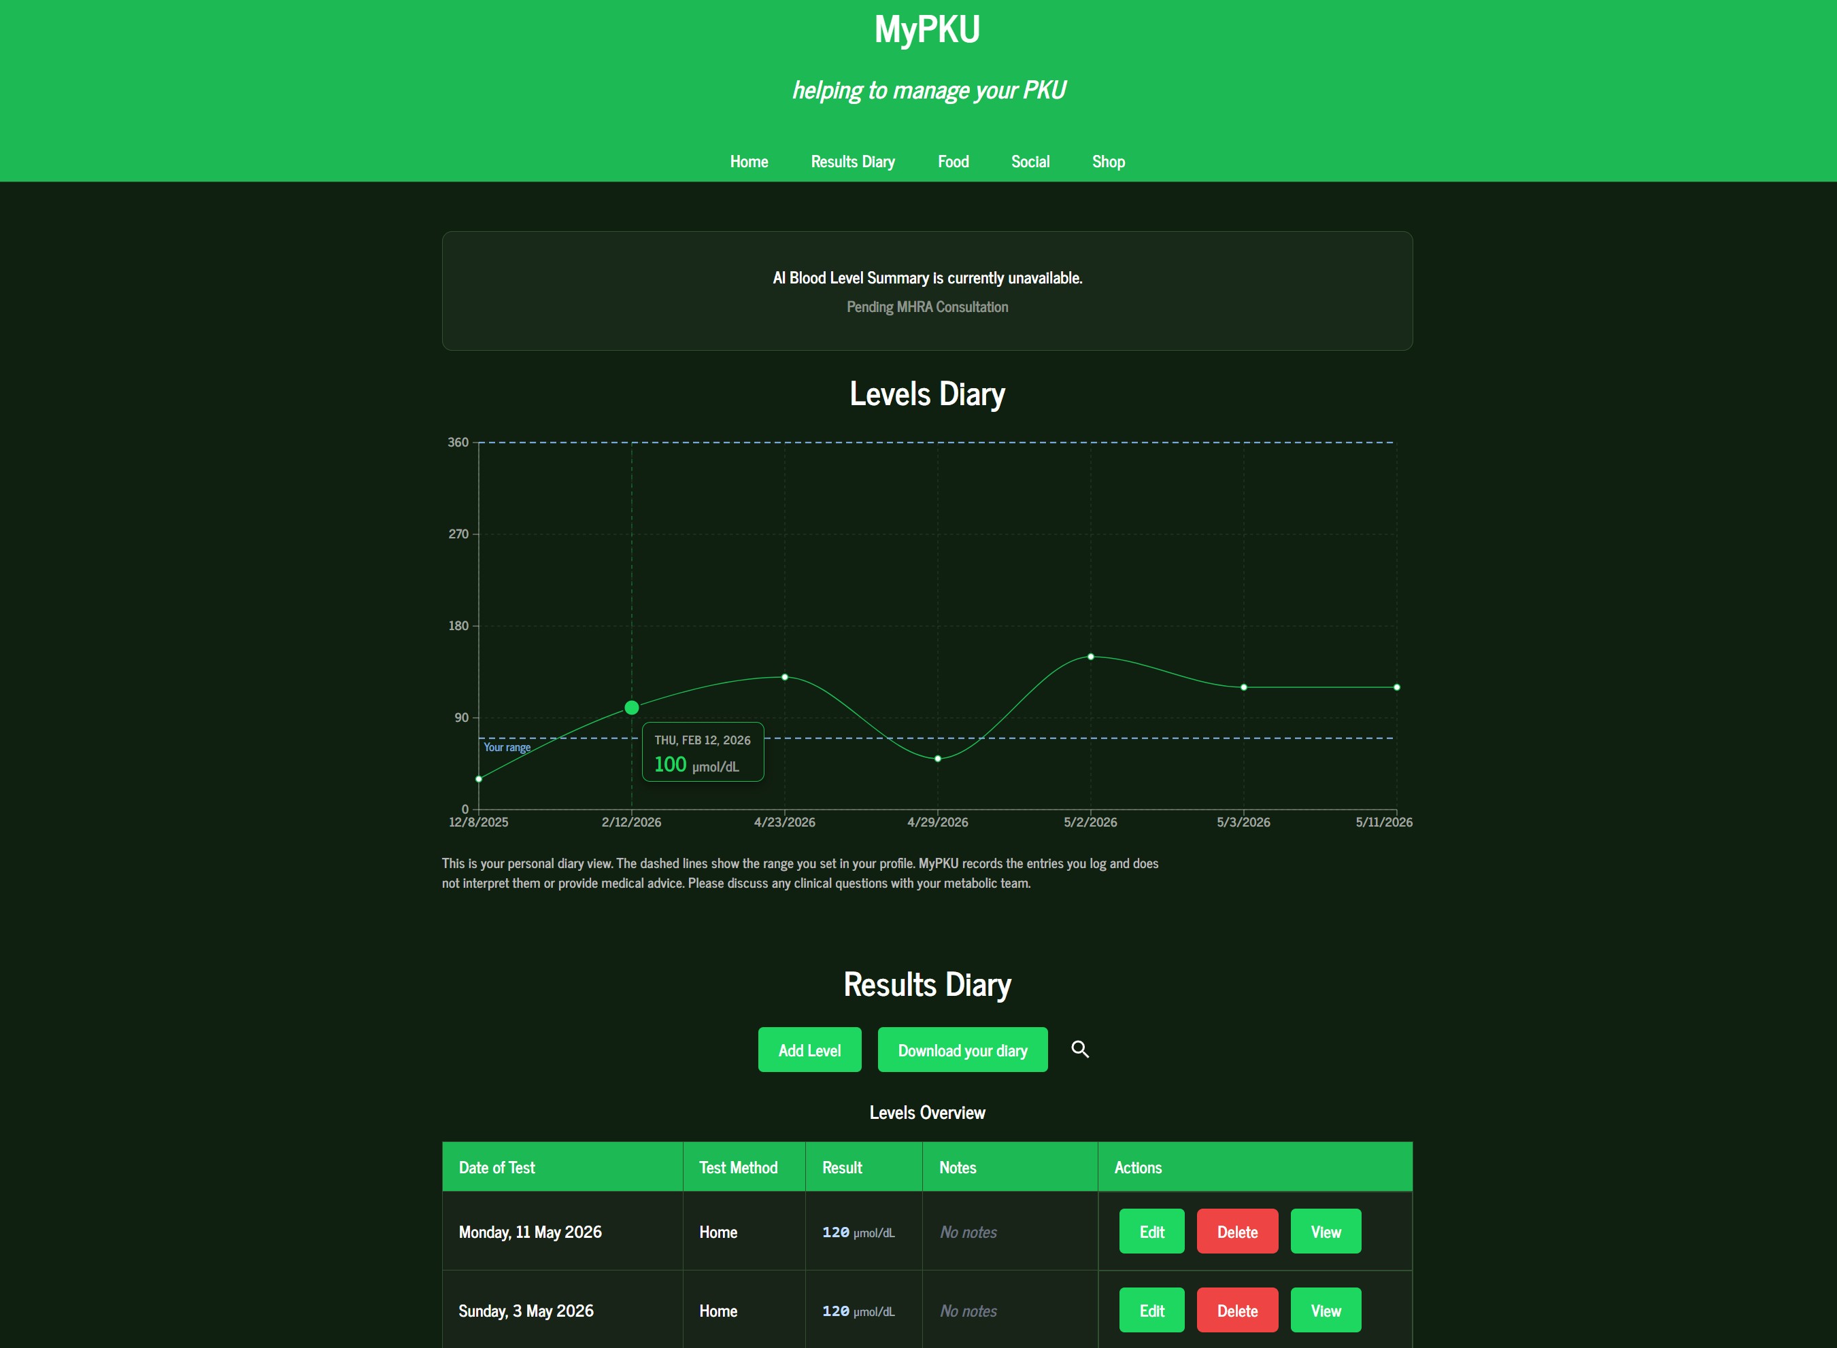Click the Add Level button

point(809,1050)
